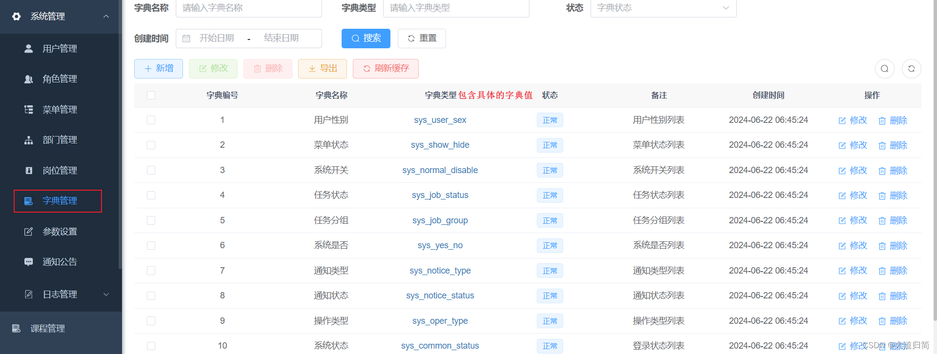Viewport: 937px width, 354px height.
Task: Click the blue 搜索 button
Action: point(366,38)
